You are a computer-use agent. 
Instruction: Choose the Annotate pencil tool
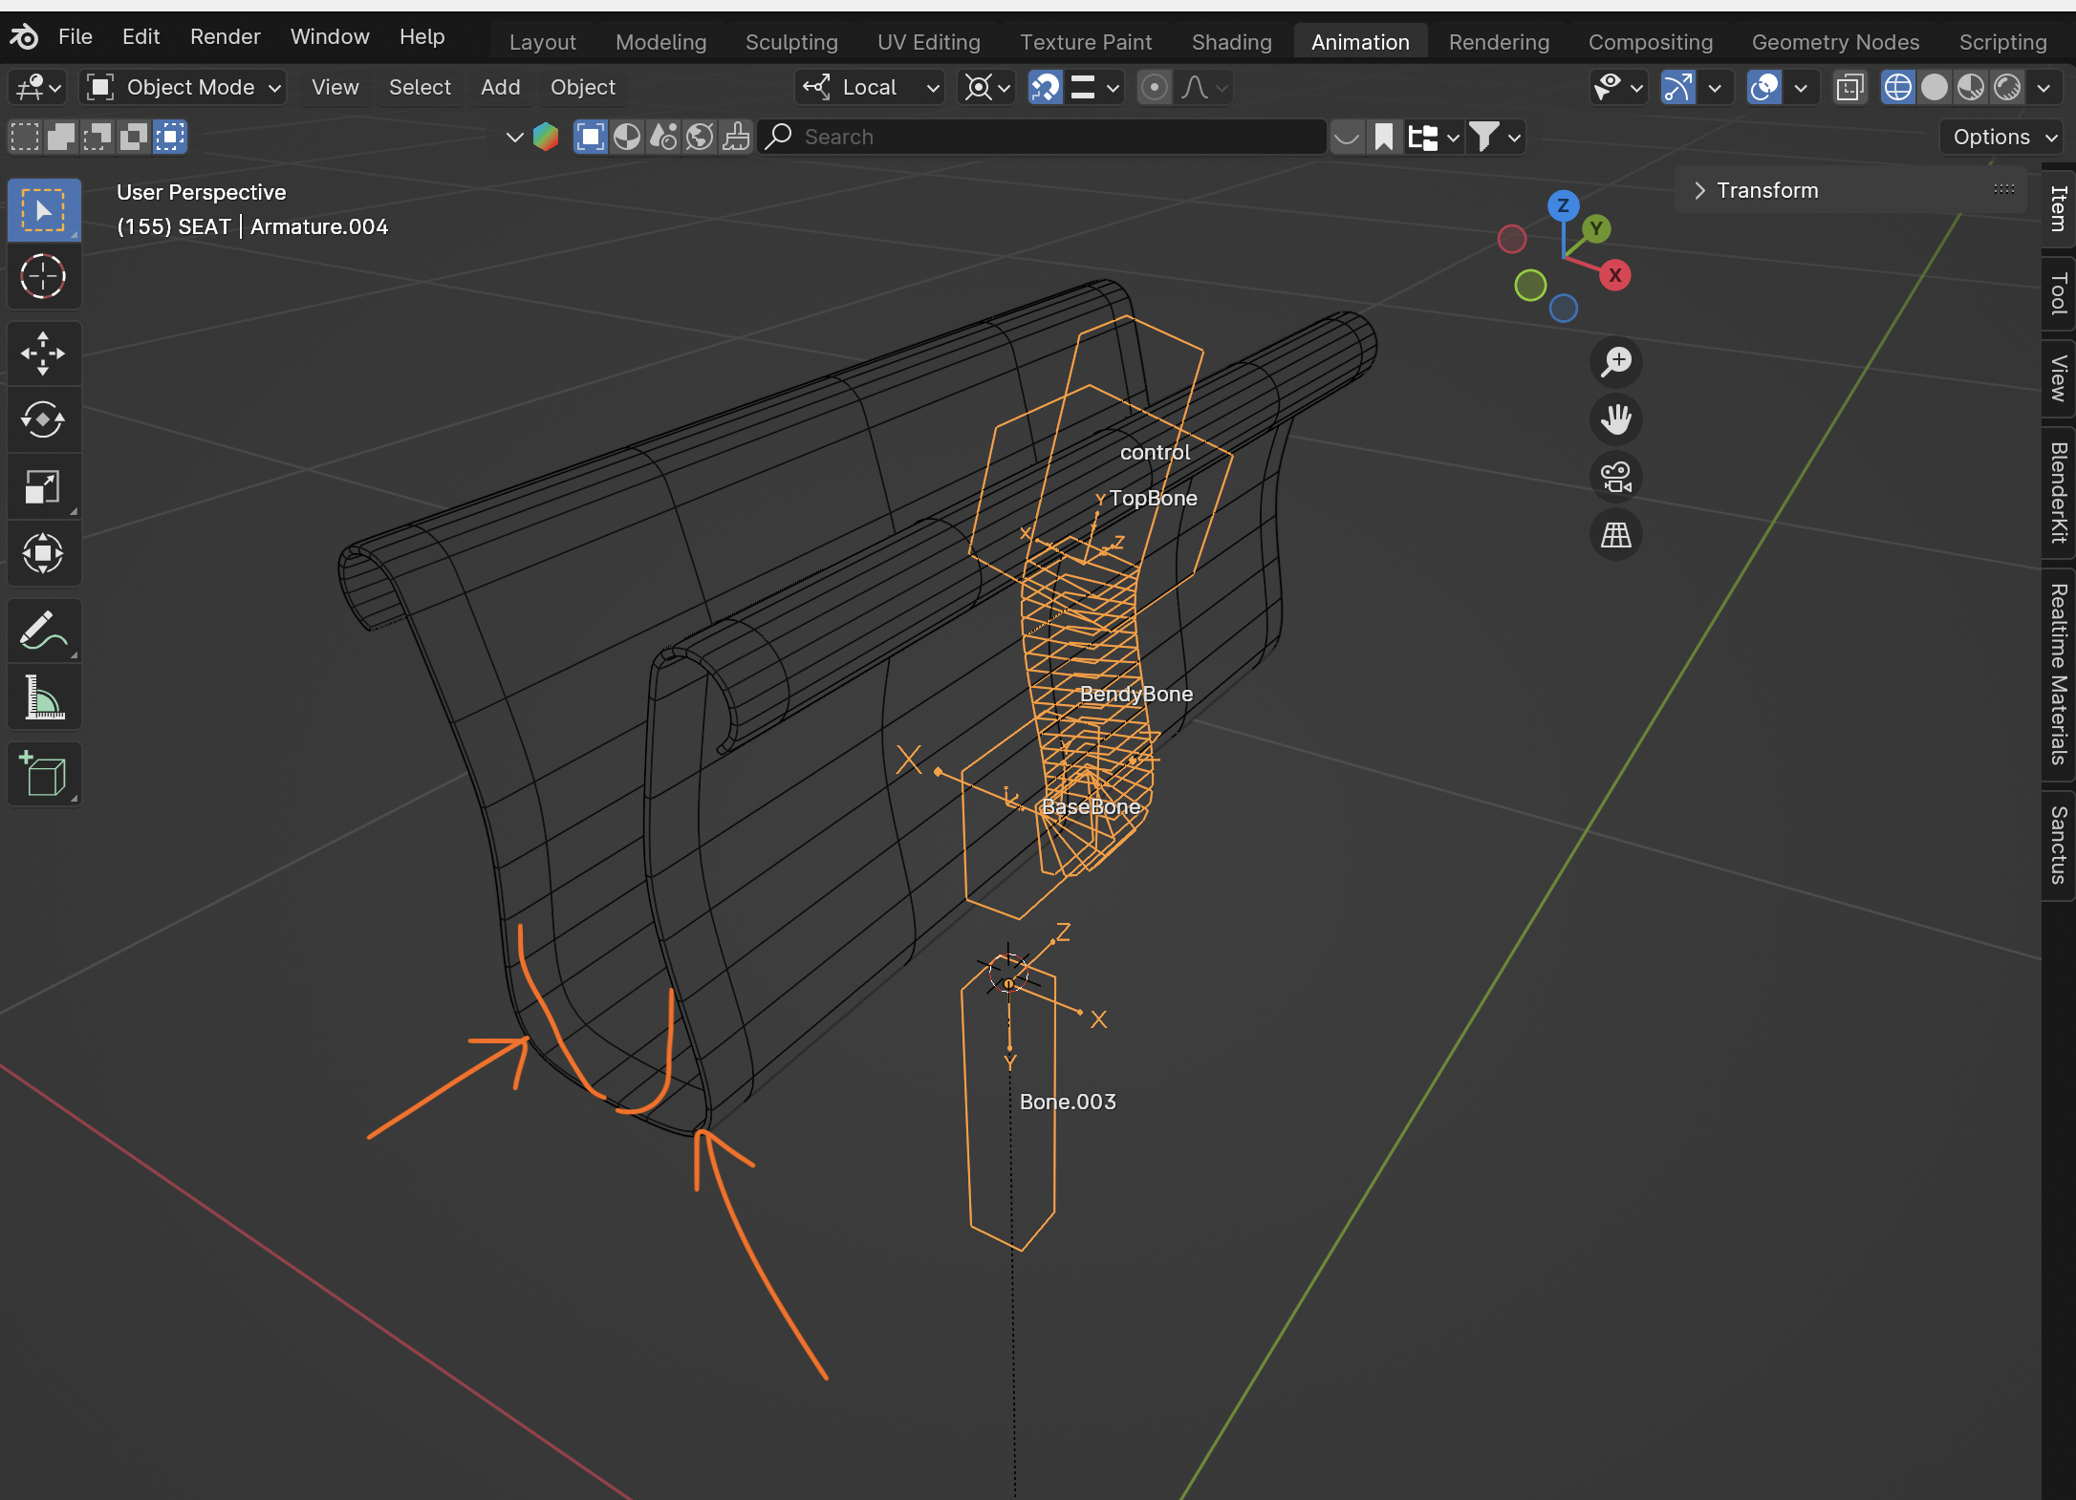44,631
